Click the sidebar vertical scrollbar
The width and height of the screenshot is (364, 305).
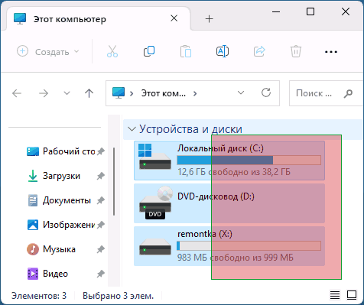[114, 181]
